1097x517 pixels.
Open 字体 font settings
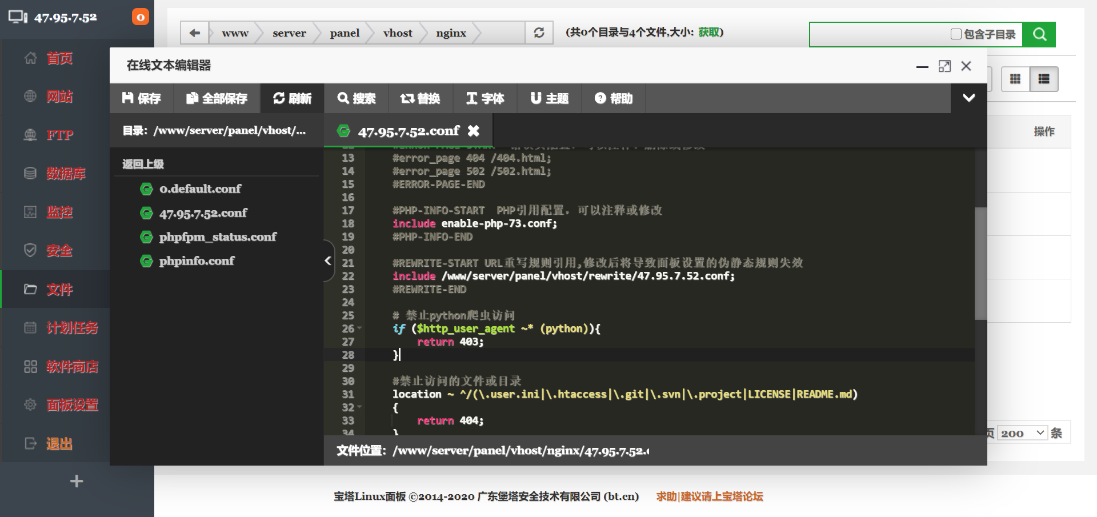[485, 98]
